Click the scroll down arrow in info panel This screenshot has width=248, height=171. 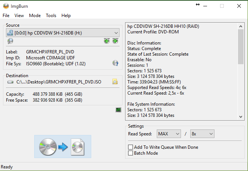pos(241,116)
